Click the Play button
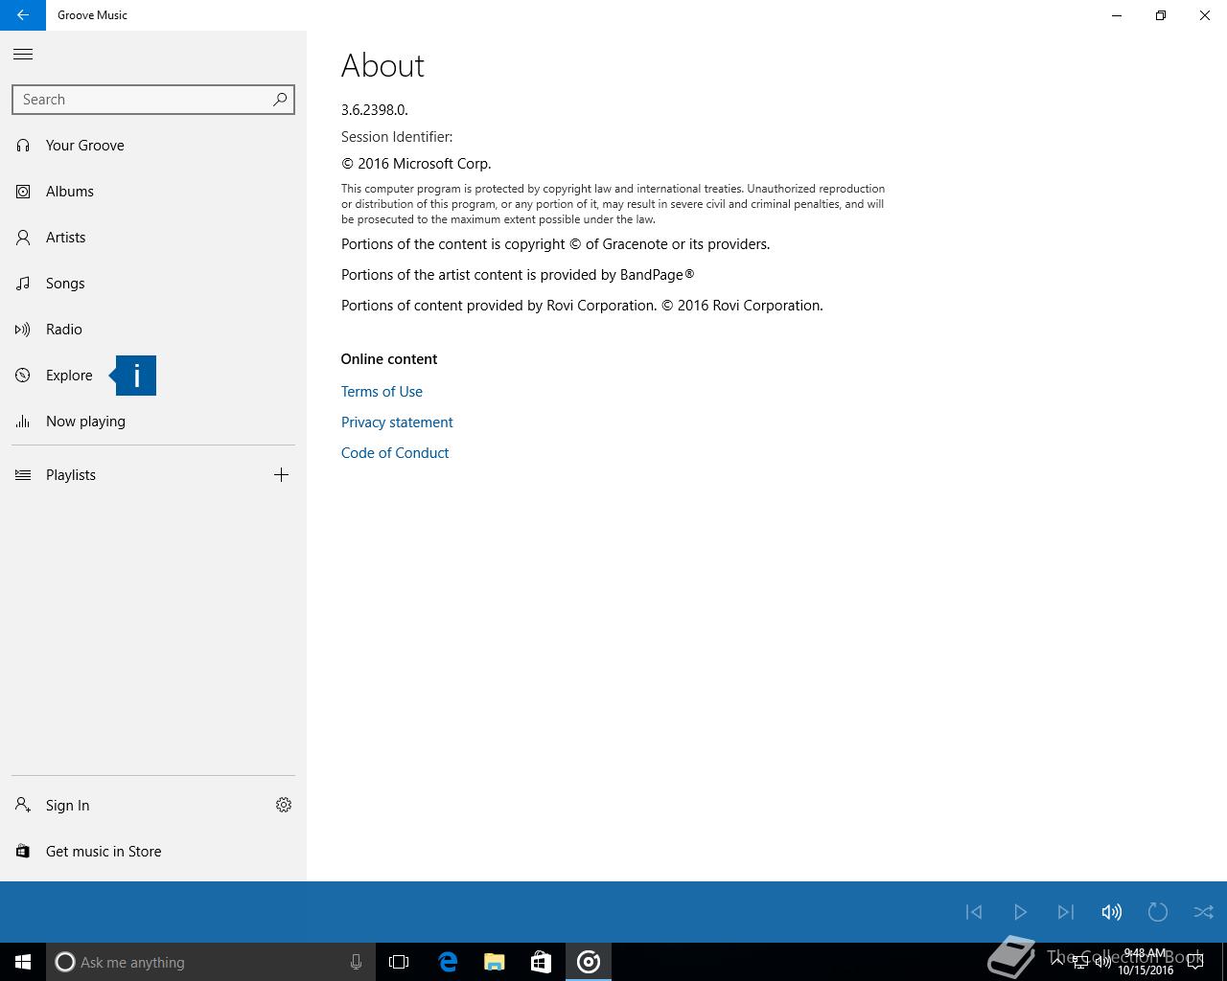This screenshot has height=981, width=1227. coord(1020,912)
